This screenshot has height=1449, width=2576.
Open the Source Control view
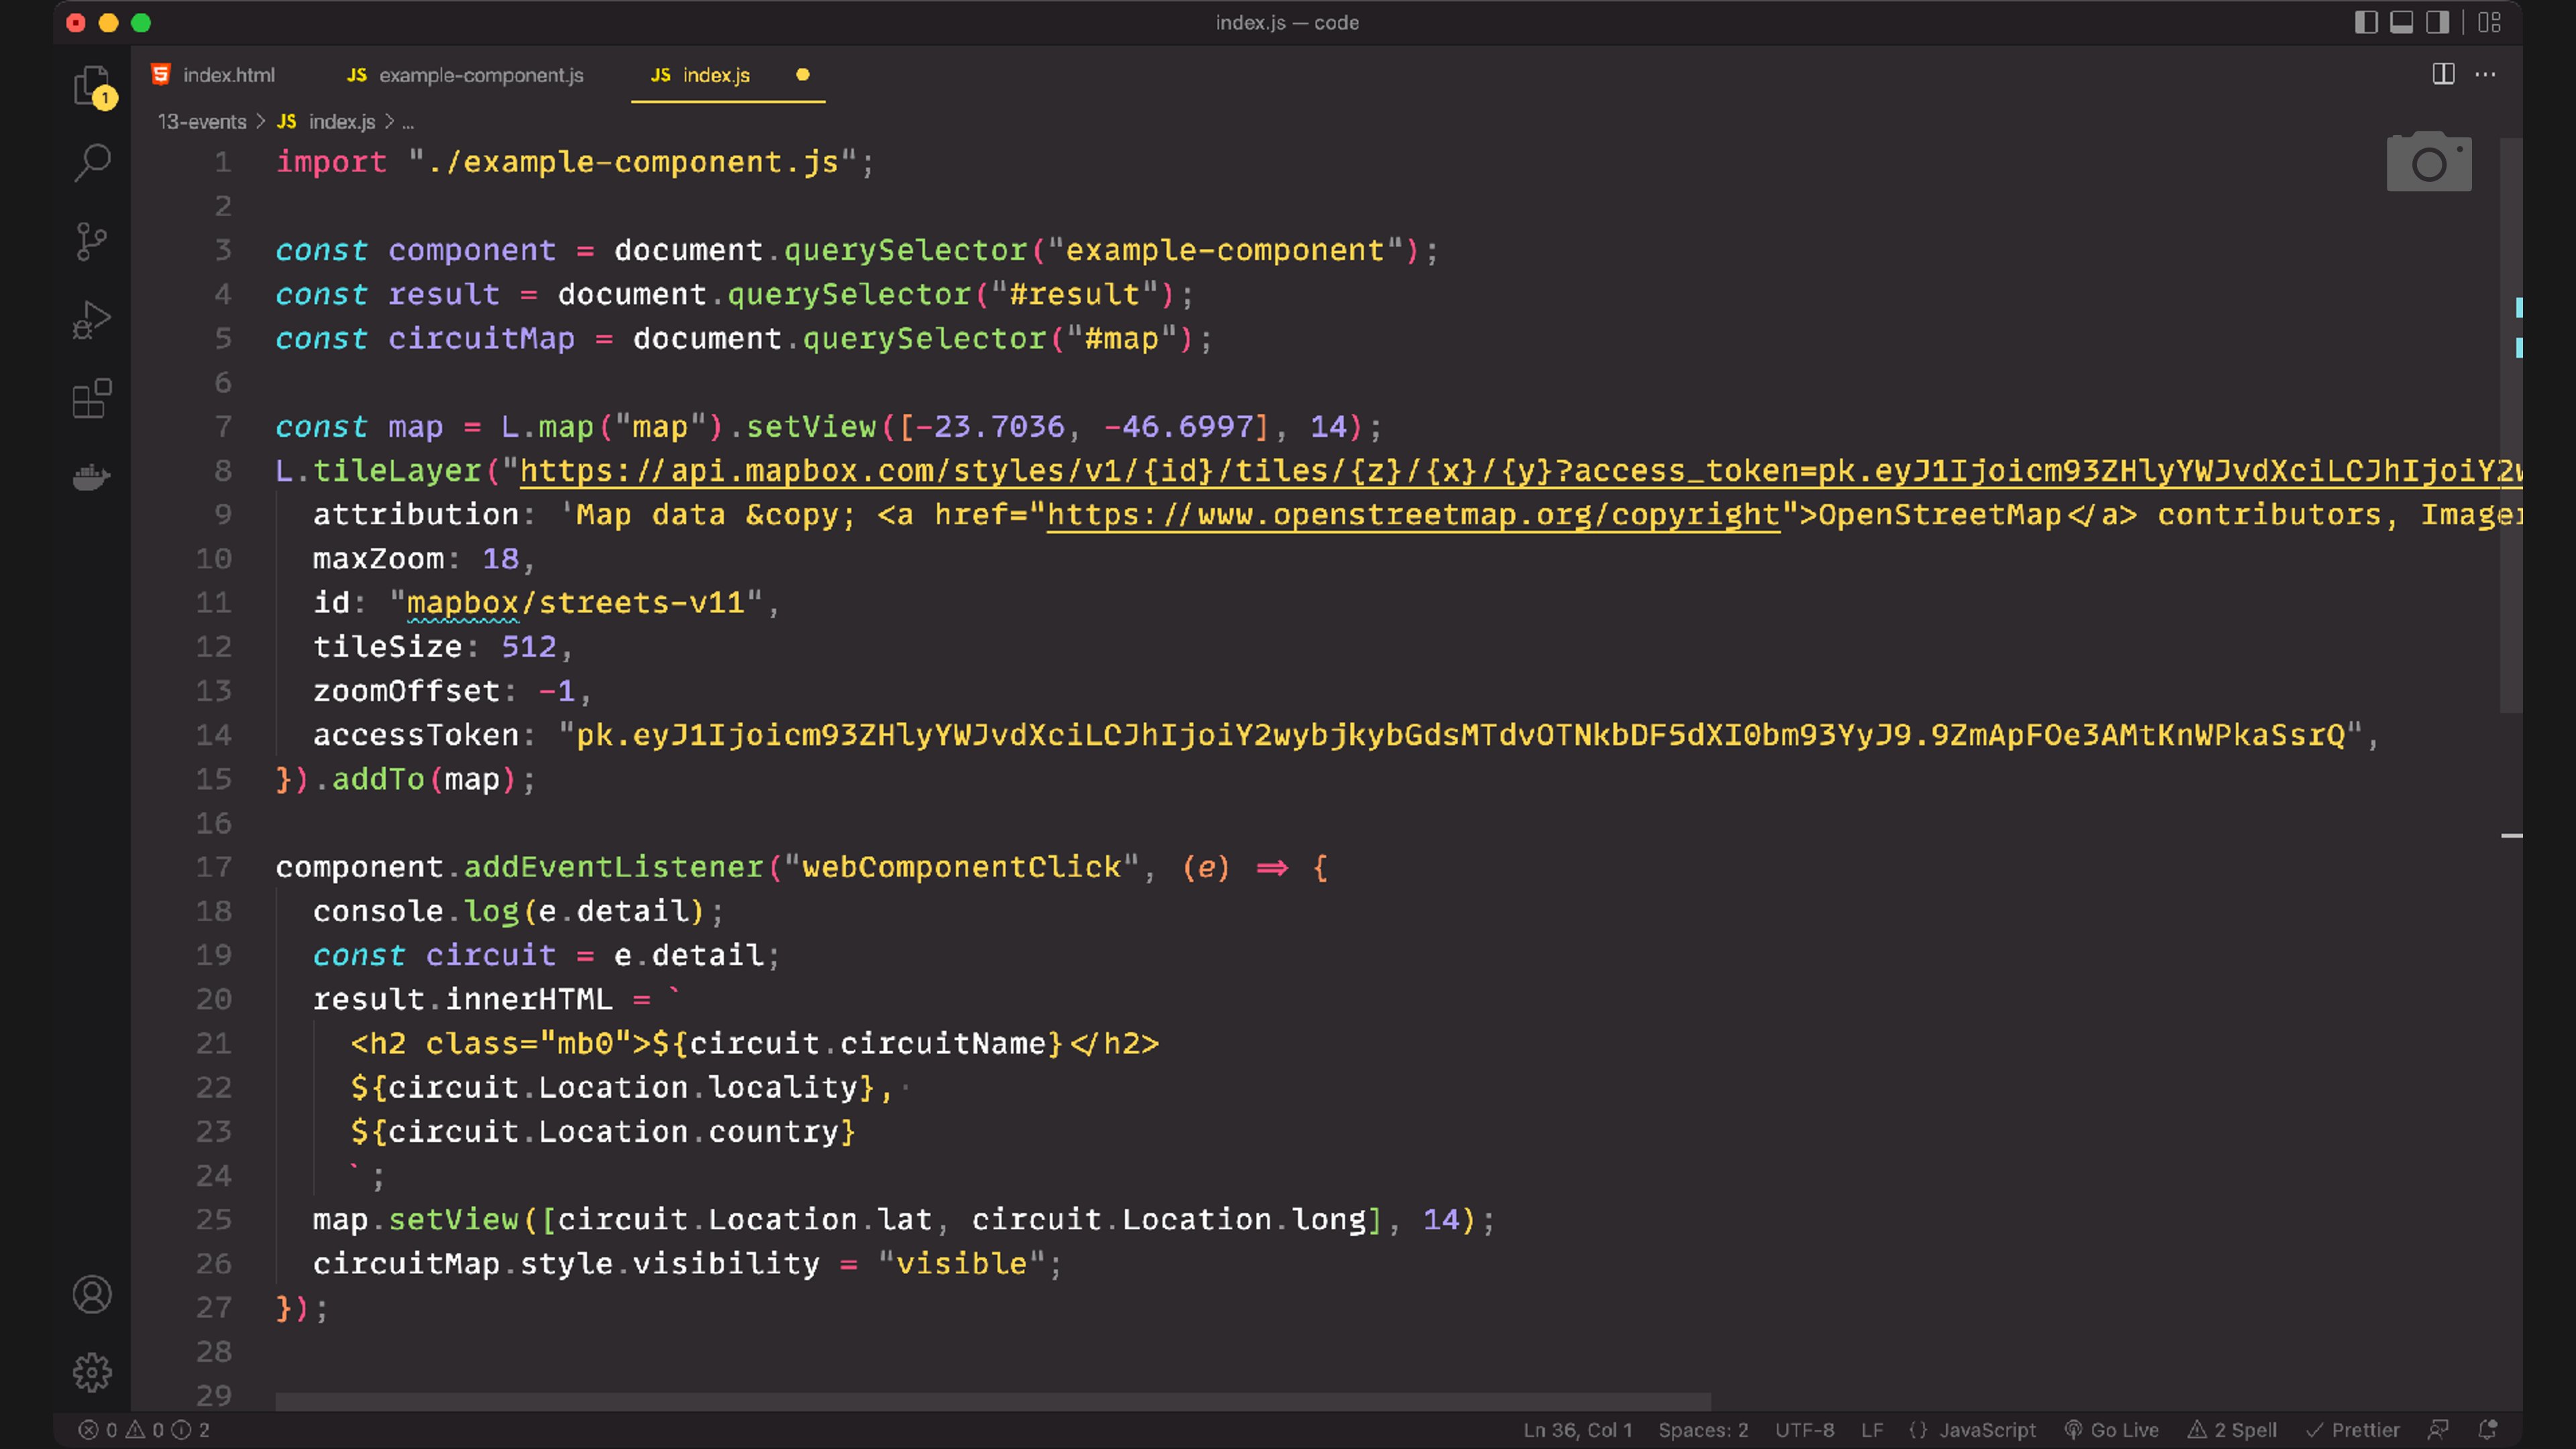92,241
